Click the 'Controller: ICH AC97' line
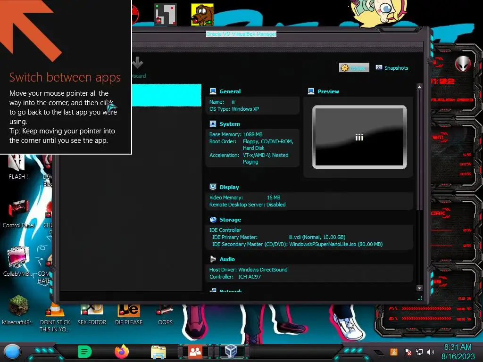 [x=235, y=277]
